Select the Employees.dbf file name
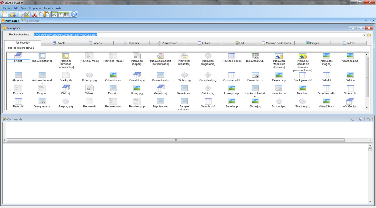Image resolution: width=376 pixels, height=208 pixels. [x=303, y=80]
